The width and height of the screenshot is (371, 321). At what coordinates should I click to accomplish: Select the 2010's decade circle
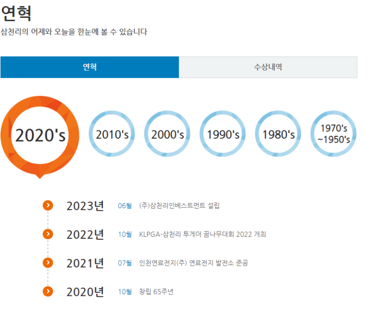[x=112, y=134]
